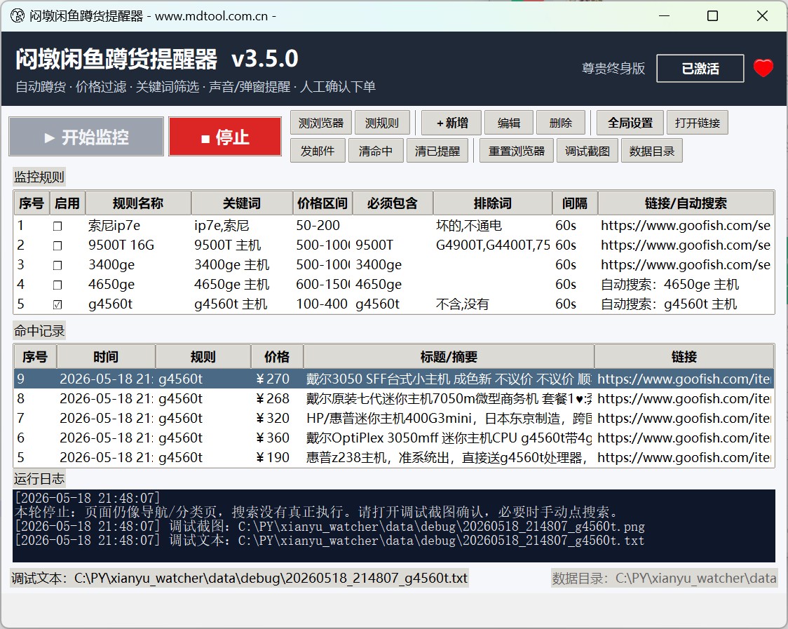Select hit record priced ¥270
The image size is (788, 629).
394,379
